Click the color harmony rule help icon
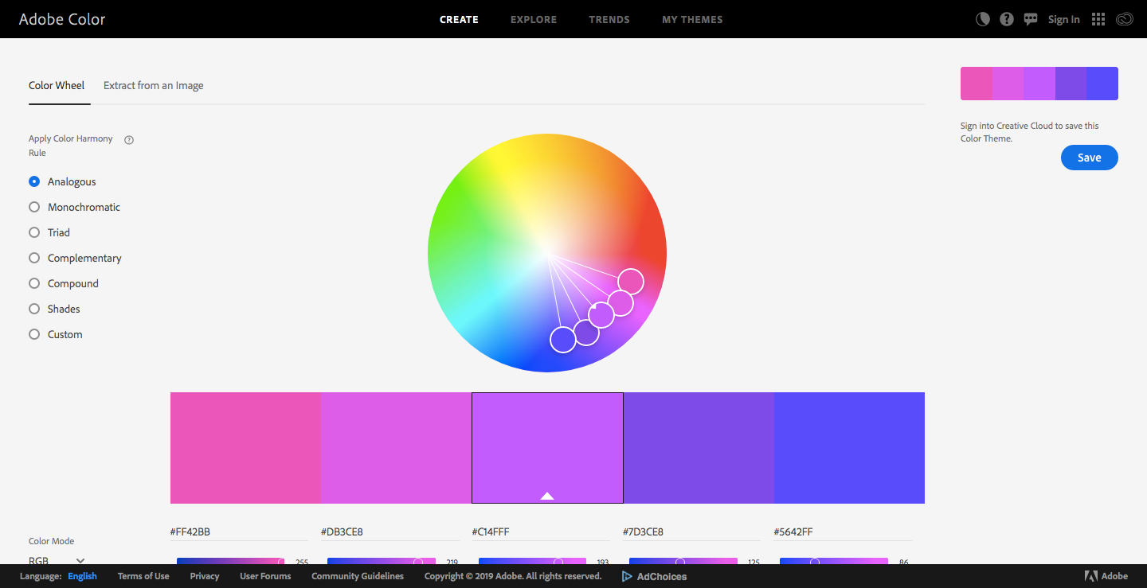 click(129, 139)
